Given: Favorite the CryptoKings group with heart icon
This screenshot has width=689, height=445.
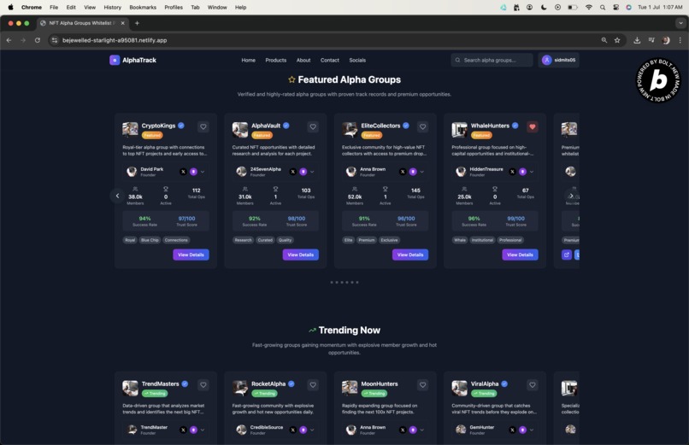Looking at the screenshot, I should click(x=203, y=126).
